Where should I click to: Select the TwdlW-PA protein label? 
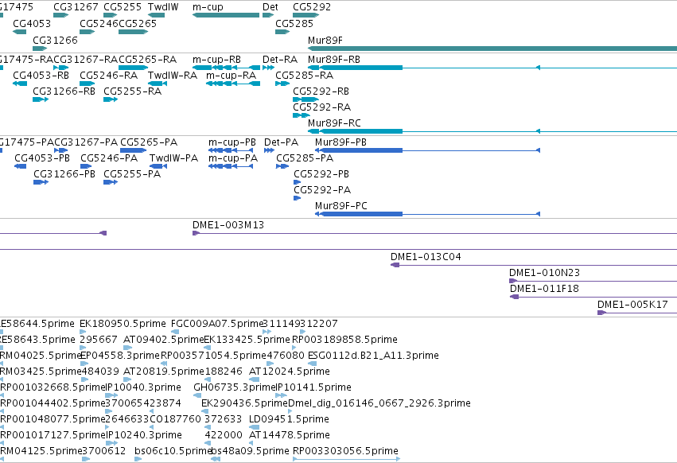click(173, 158)
